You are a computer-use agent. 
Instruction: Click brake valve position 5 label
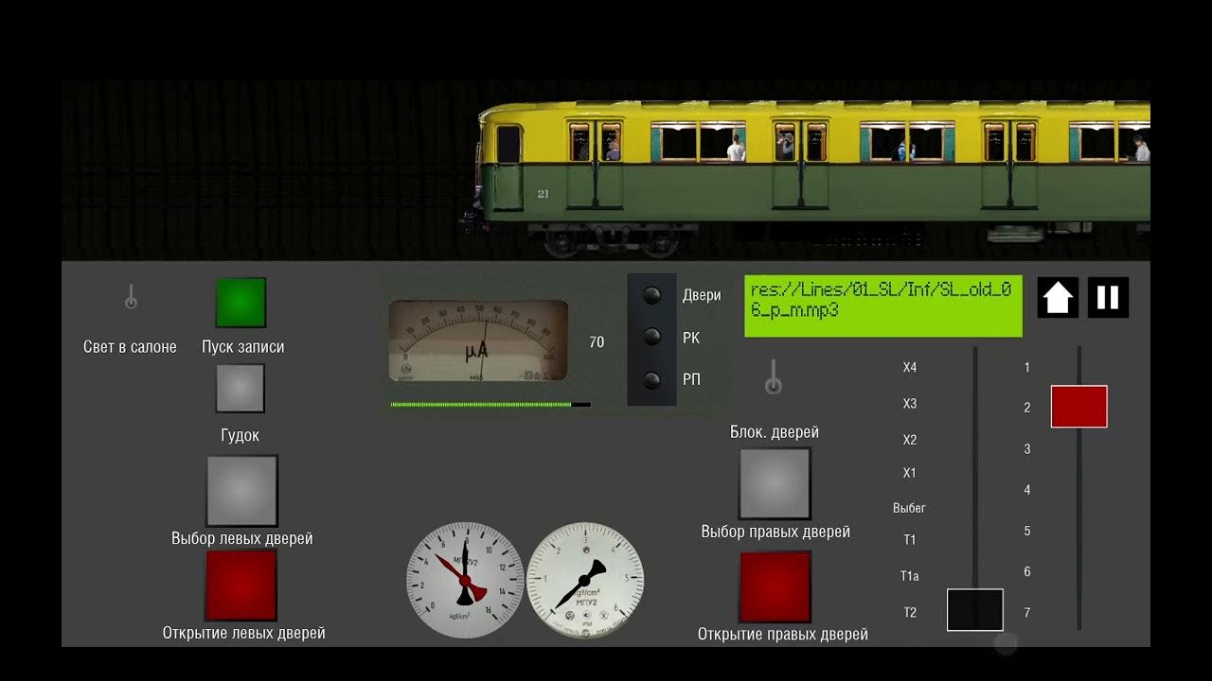(x=1027, y=532)
